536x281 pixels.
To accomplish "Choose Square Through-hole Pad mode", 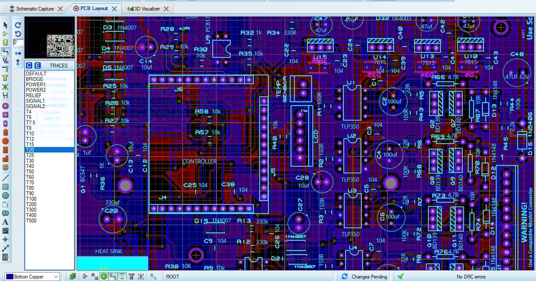I will 5,115.
